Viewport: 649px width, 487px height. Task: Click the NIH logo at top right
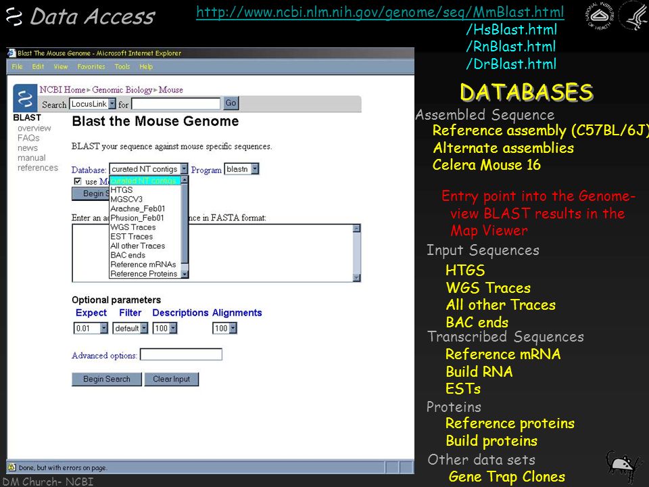click(x=599, y=16)
